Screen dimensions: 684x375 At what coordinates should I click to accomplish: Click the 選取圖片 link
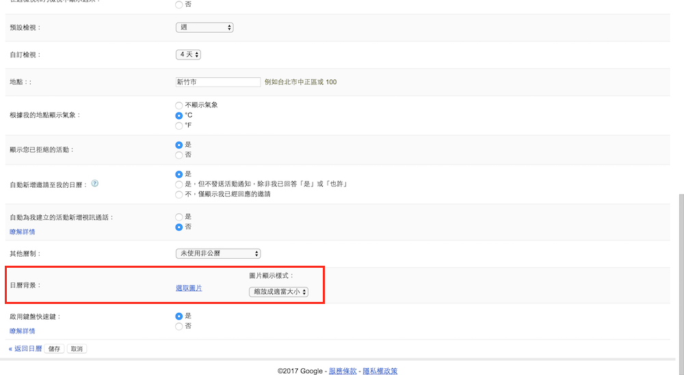click(x=189, y=288)
